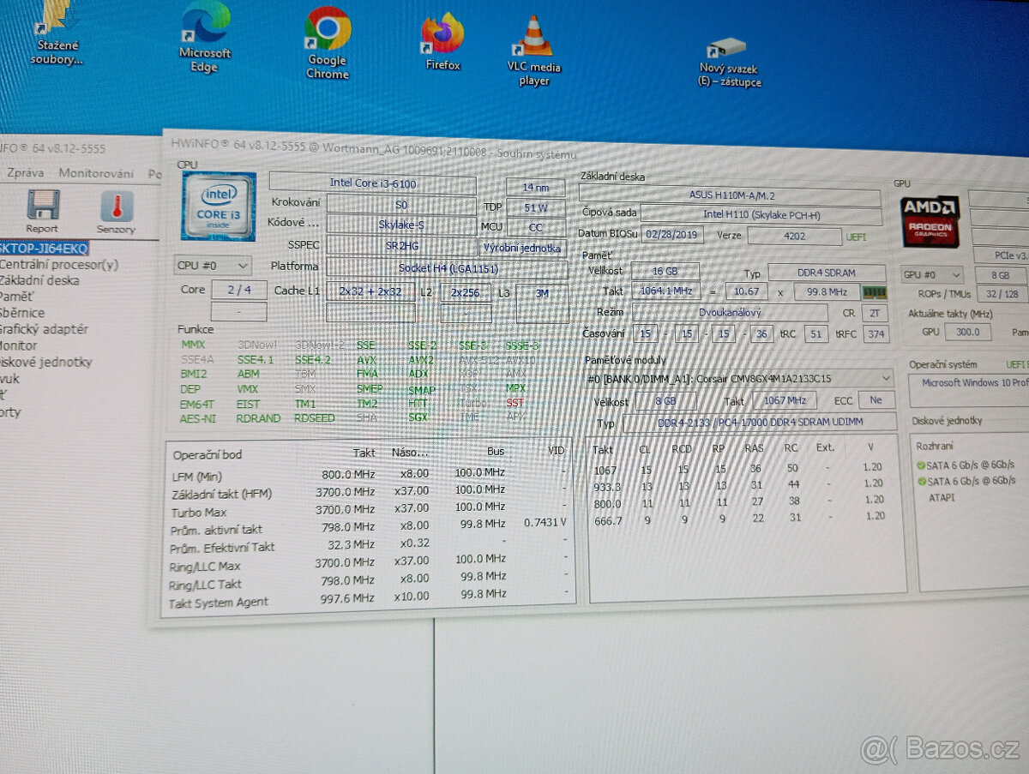The height and width of the screenshot is (774, 1029).
Task: Select Grafický adaptér in the tree
Action: coord(45,329)
